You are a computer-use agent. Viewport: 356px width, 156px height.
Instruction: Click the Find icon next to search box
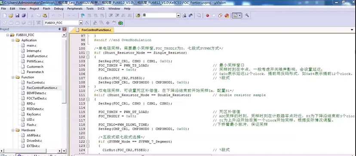coord(184,15)
